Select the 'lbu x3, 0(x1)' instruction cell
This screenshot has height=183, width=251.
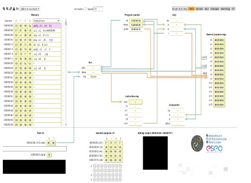click(x=47, y=35)
